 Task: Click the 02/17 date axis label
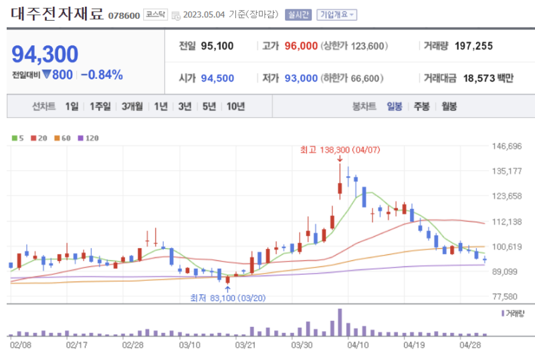pos(77,345)
